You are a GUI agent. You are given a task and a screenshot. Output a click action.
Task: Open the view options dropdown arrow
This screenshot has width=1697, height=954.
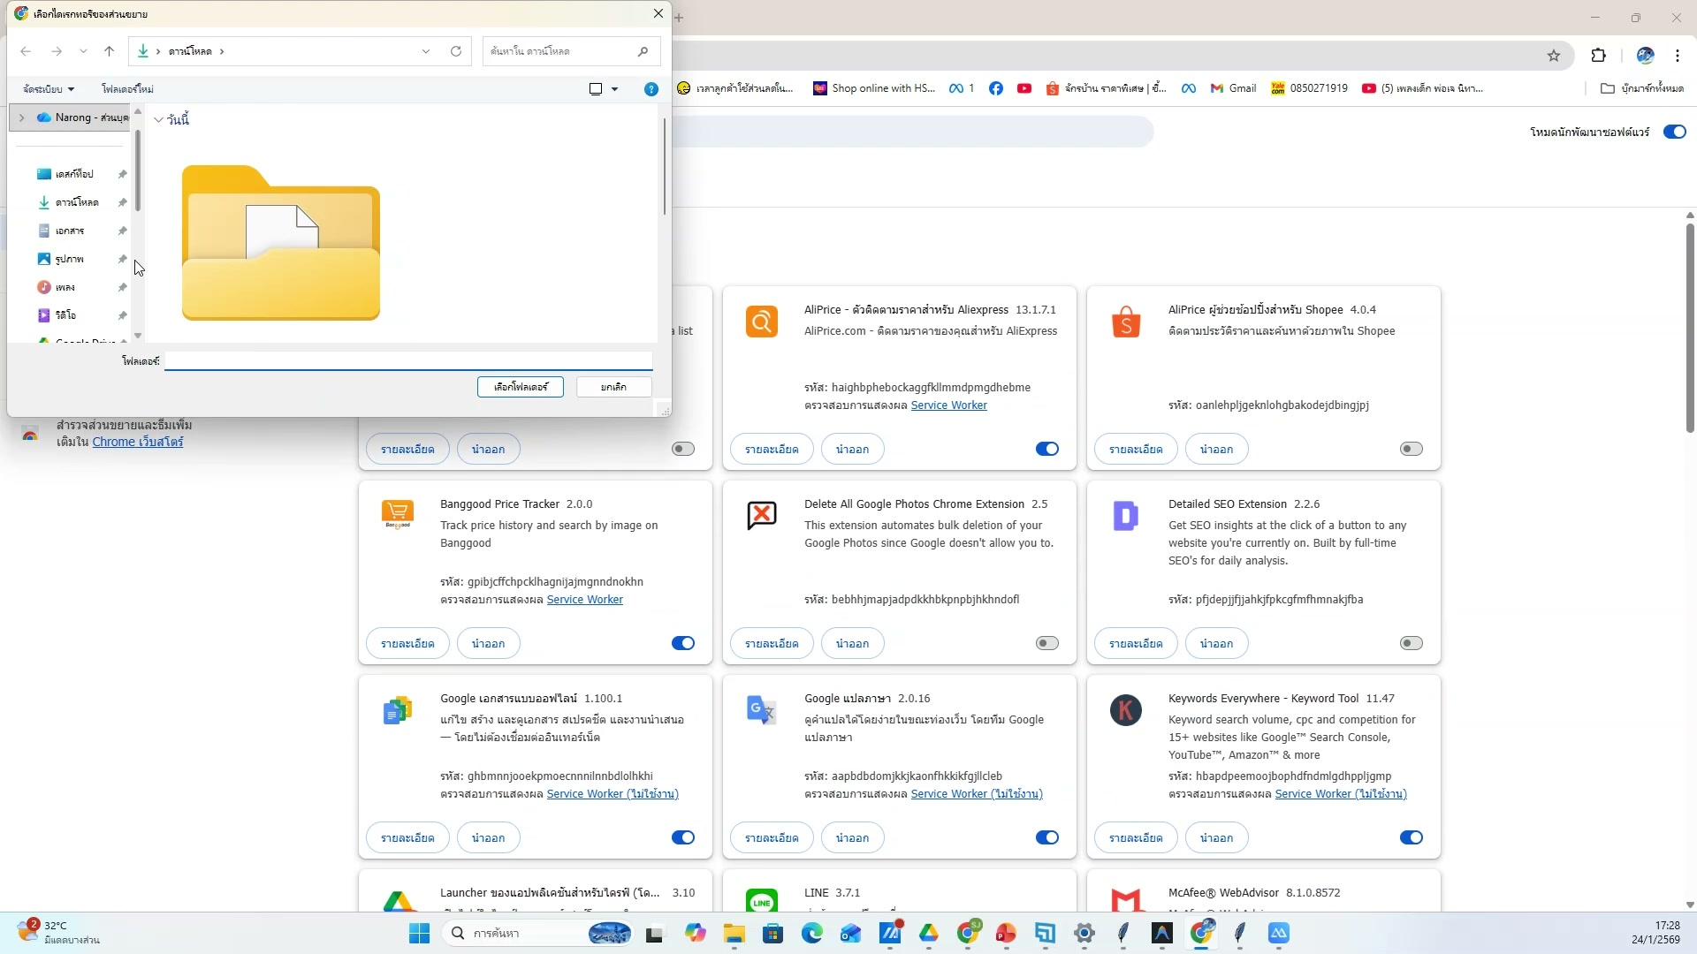615,89
